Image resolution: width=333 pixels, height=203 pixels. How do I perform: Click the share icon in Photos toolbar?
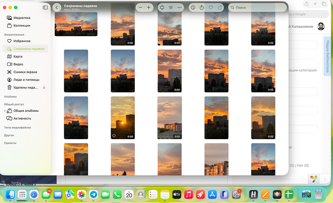201,8
